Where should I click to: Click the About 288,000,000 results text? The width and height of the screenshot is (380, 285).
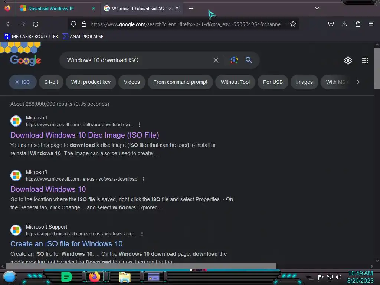pyautogui.click(x=60, y=104)
